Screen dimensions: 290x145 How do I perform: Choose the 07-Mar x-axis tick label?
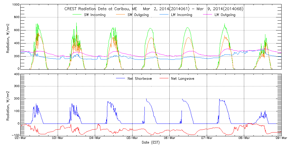[x=207, y=138]
